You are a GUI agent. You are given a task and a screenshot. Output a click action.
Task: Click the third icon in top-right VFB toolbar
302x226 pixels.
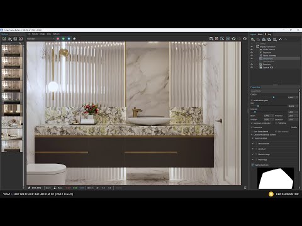(222, 39)
